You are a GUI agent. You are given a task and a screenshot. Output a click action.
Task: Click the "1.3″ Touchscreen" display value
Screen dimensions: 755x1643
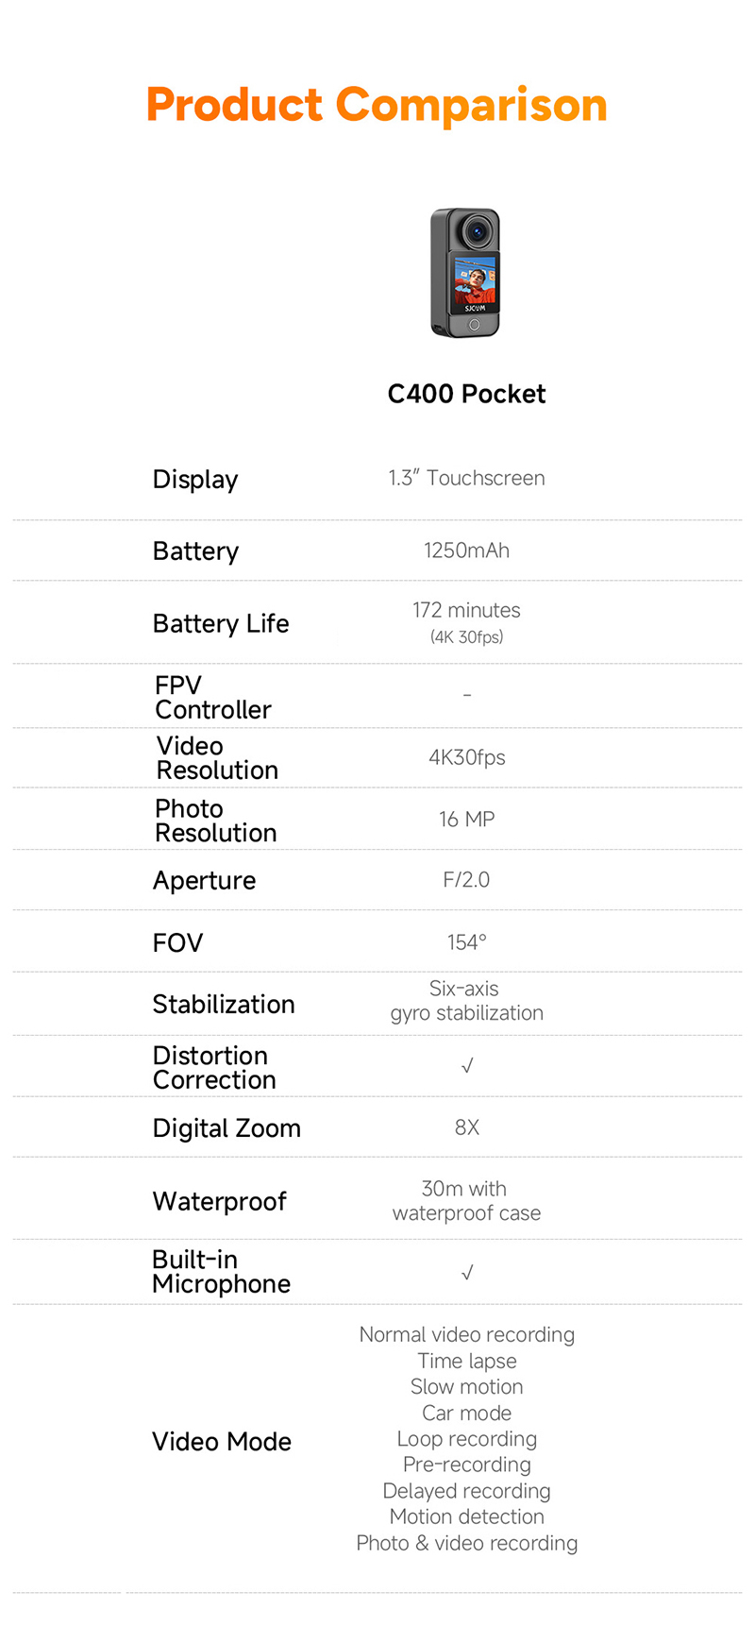tap(466, 478)
